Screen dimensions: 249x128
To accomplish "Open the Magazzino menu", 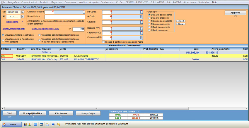I will (x=56, y=2).
